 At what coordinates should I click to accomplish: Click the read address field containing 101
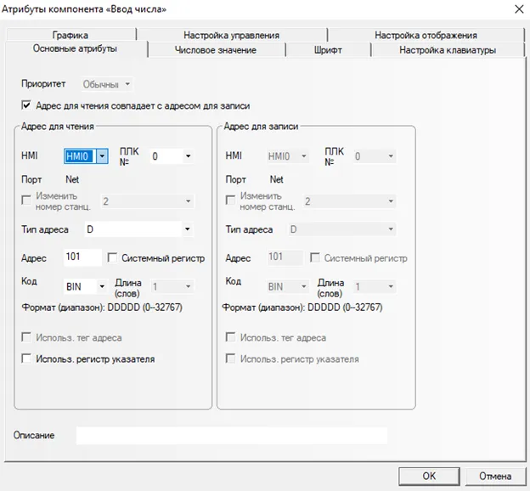click(82, 258)
